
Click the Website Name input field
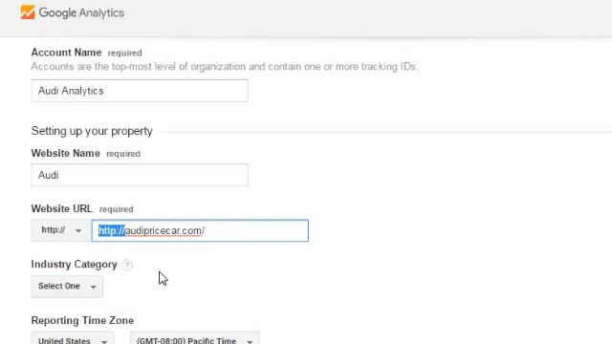click(x=140, y=175)
